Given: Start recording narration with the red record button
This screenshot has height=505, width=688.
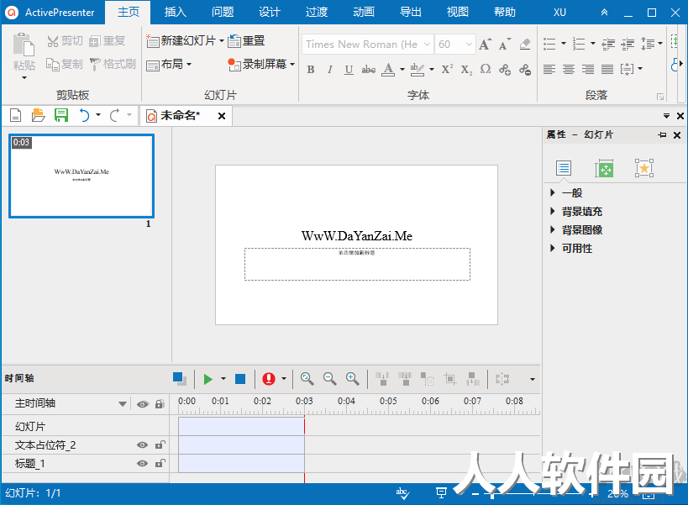Looking at the screenshot, I should coord(269,379).
